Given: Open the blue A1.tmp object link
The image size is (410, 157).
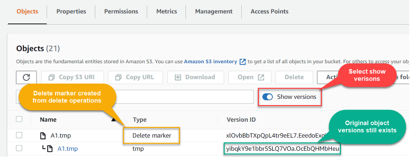Looking at the screenshot, I should click(x=68, y=149).
